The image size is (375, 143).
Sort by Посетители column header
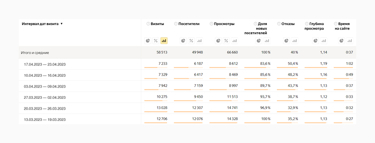[189, 24]
